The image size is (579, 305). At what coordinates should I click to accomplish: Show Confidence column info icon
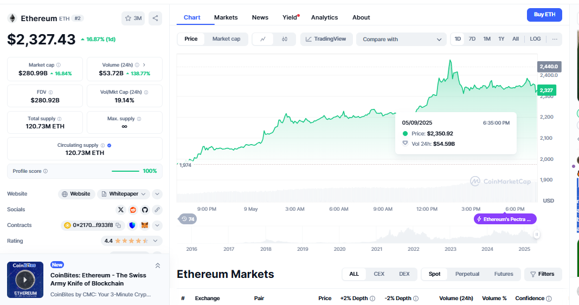coord(549,298)
